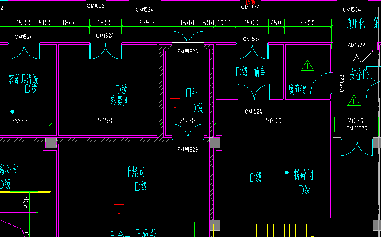Click the 粉碎间 room label

point(303,175)
